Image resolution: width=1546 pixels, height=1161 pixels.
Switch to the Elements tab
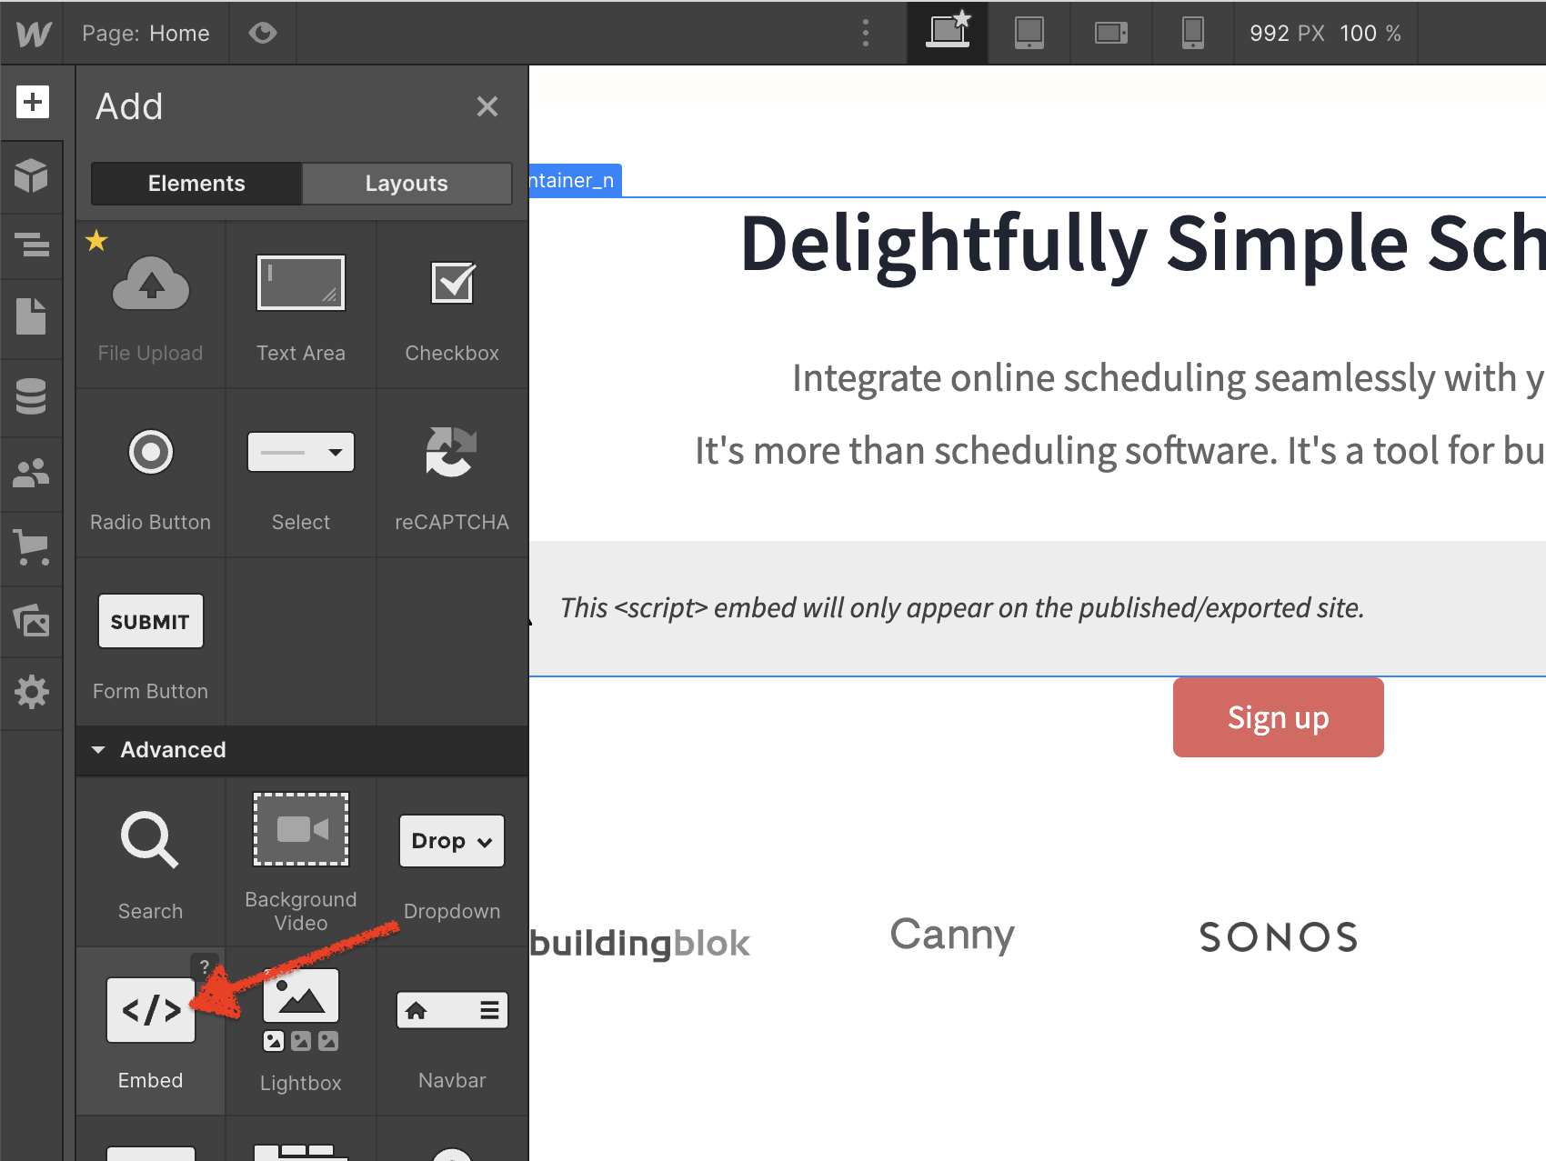[196, 184]
